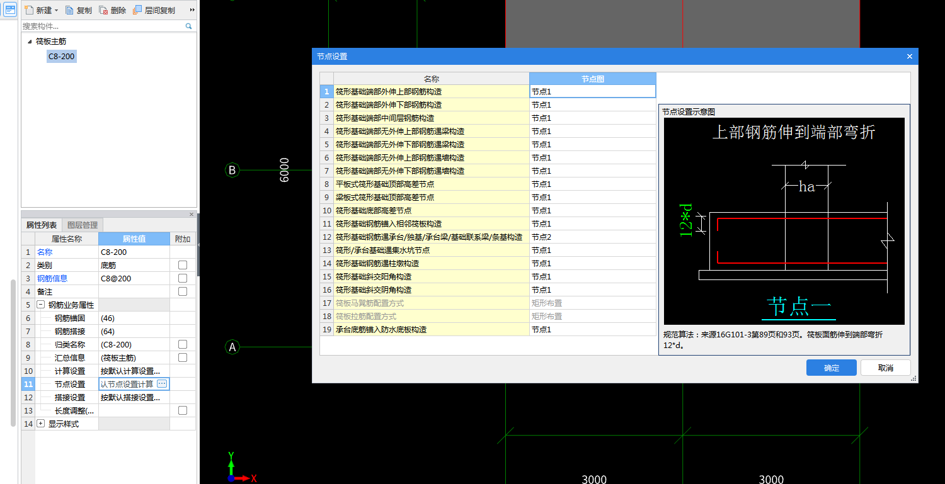945x484 pixels.
Task: Collapse the 筏板主筋 tree node
Action: click(x=30, y=42)
